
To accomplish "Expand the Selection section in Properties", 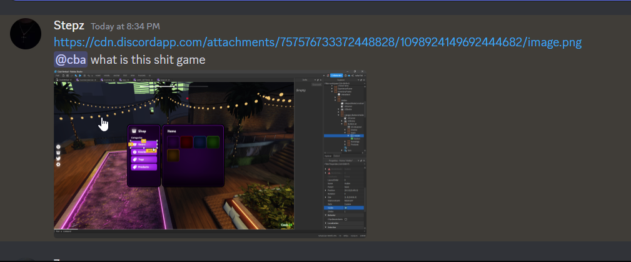I will (325, 227).
